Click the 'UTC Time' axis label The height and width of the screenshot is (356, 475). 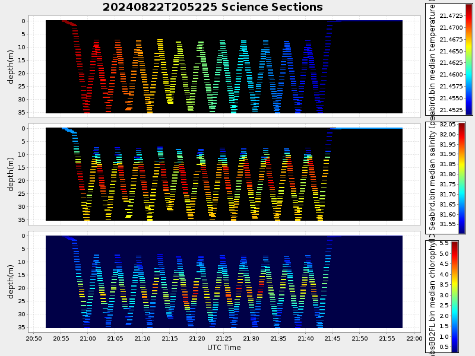(x=224, y=348)
